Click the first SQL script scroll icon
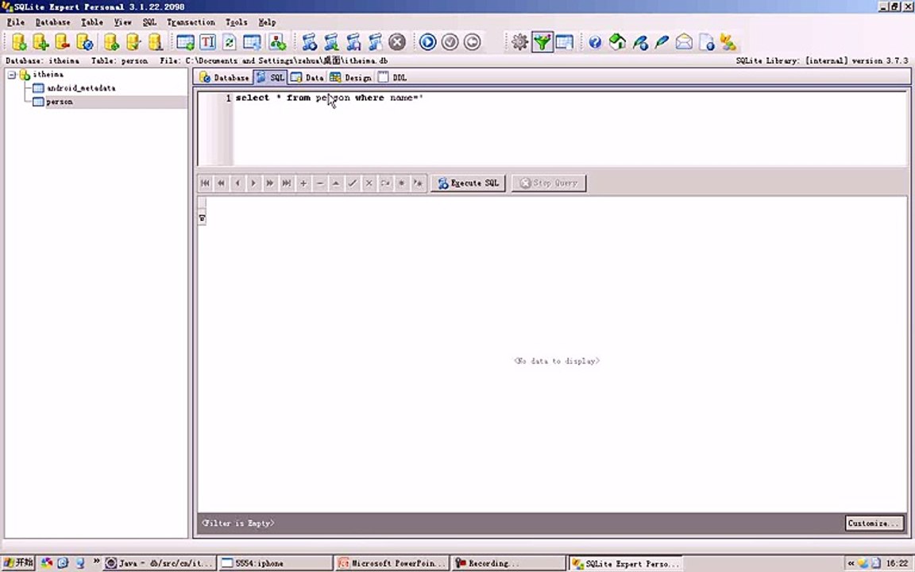 (x=309, y=42)
